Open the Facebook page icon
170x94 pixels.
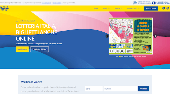pos(164,8)
